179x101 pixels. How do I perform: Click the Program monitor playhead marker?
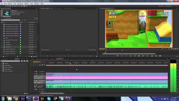pos(105,52)
